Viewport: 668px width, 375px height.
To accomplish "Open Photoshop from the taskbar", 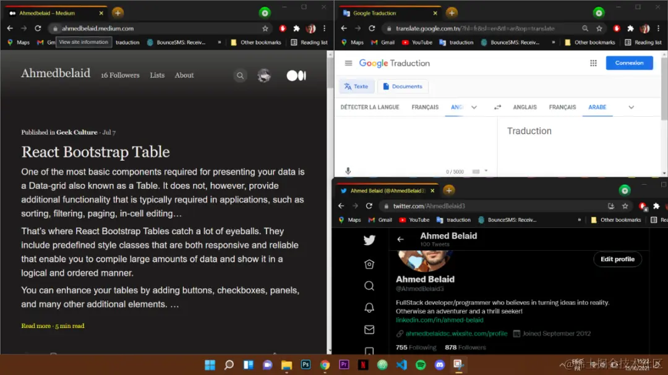I will pyautogui.click(x=306, y=364).
